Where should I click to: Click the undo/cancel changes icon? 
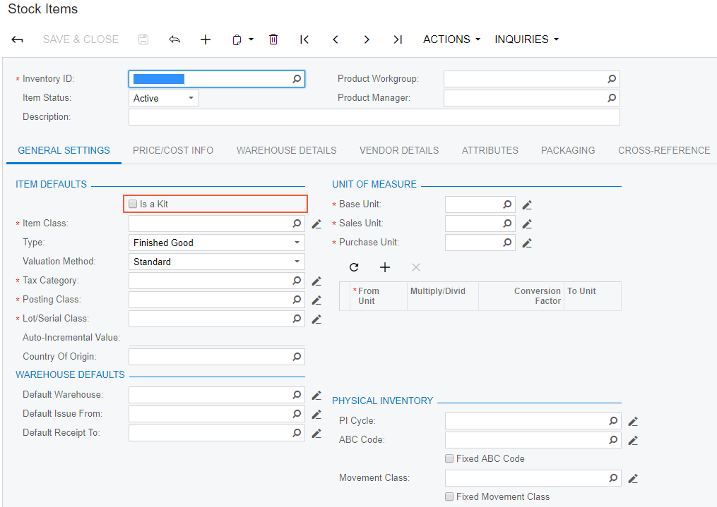(x=174, y=39)
